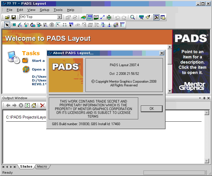The image size is (212, 176).
Task: Click Forward arrow in Output Window toolbar
Action: point(14,105)
